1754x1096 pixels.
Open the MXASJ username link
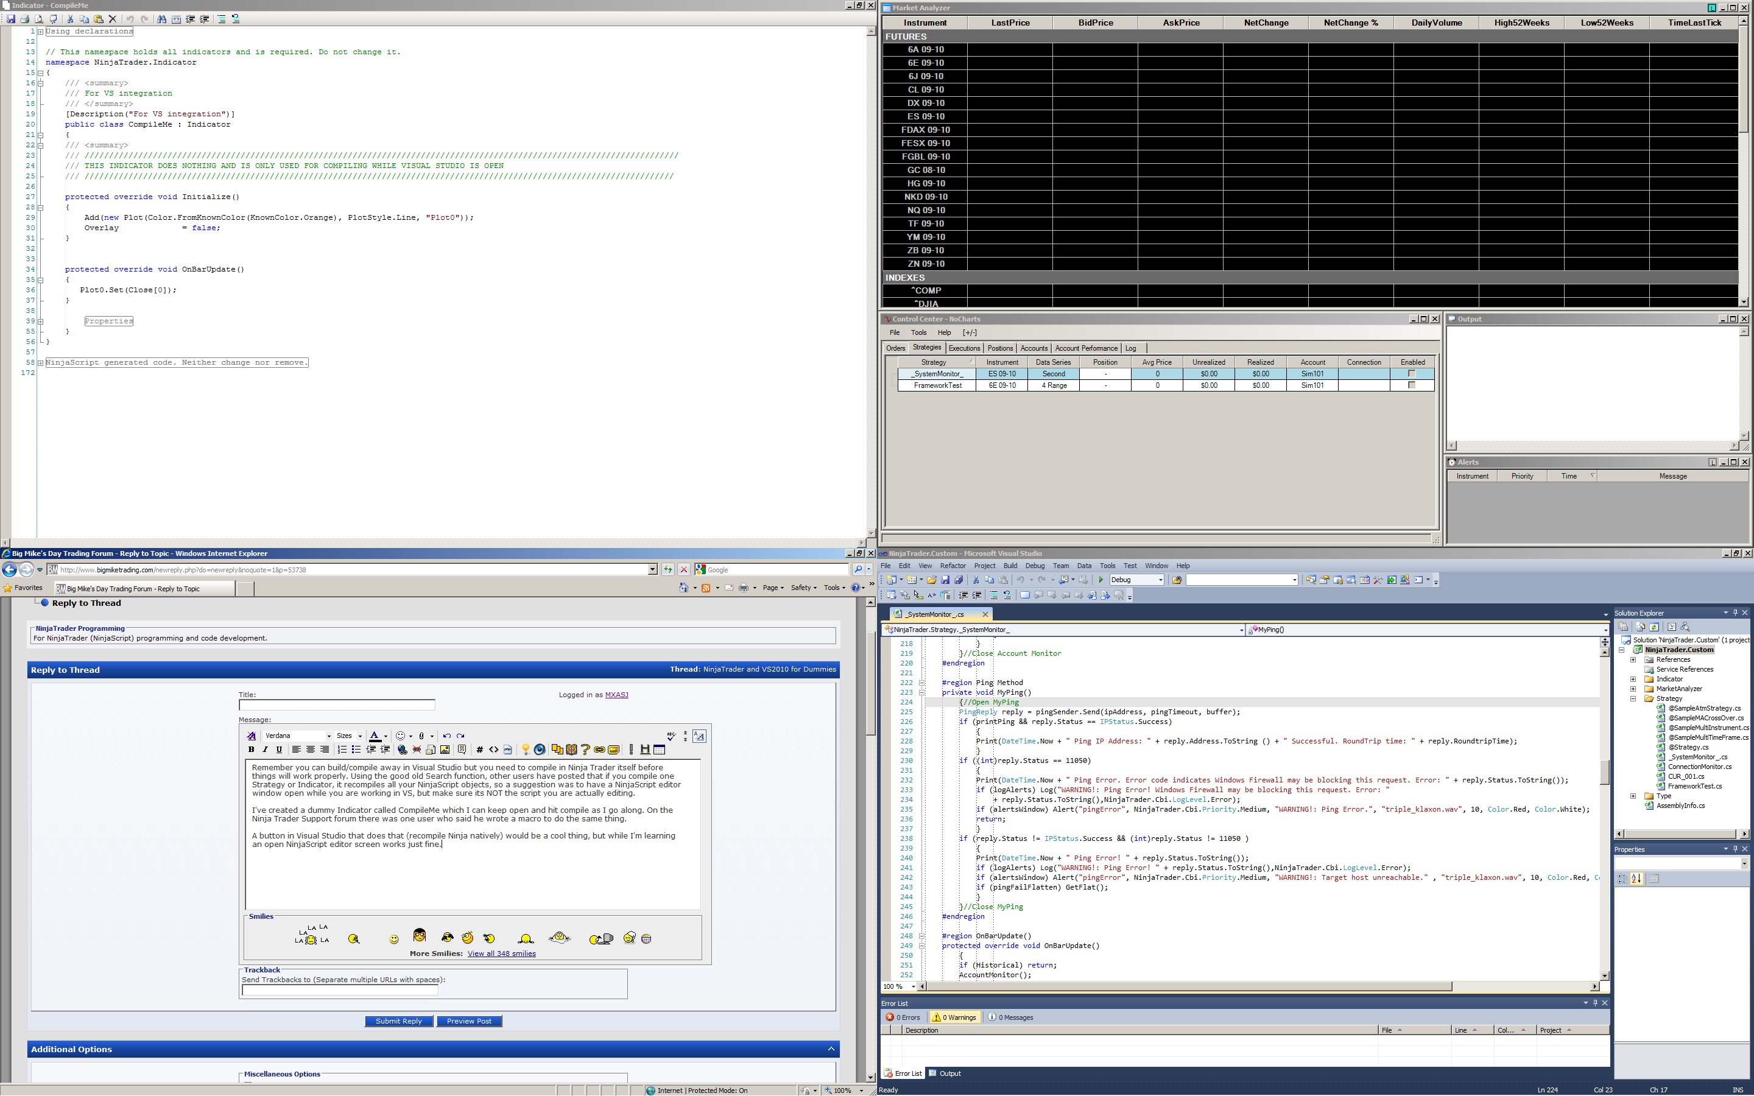coord(617,695)
